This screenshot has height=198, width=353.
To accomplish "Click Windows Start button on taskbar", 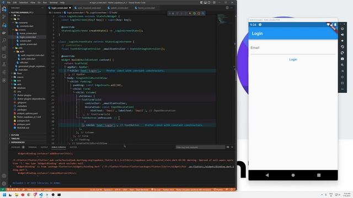I will tap(4, 195).
